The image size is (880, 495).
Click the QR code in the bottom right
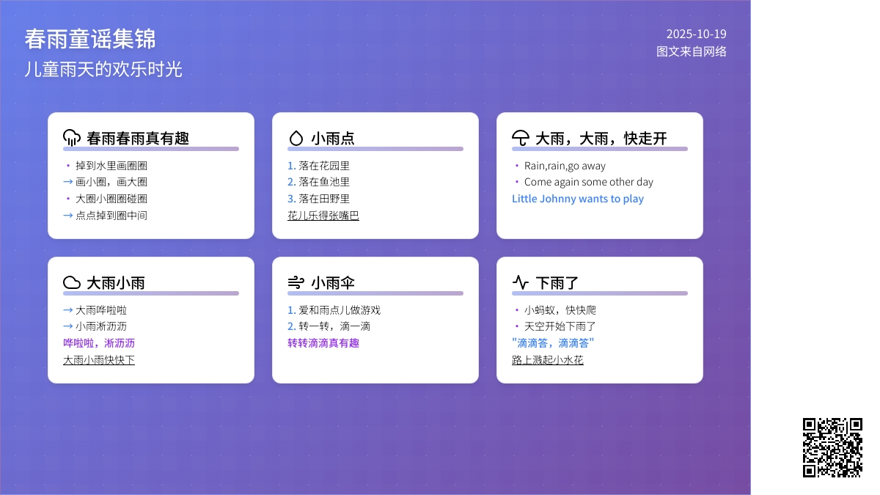(x=832, y=447)
